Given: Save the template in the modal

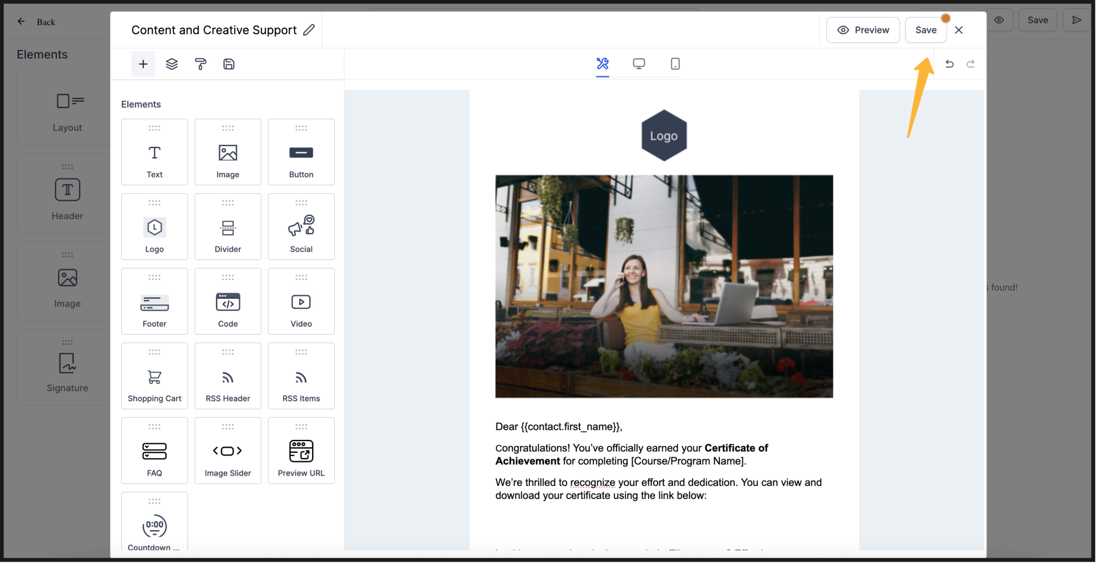Looking at the screenshot, I should 925,30.
